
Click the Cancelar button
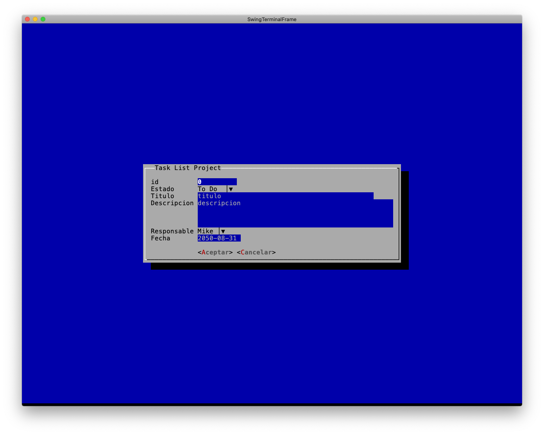[256, 252]
